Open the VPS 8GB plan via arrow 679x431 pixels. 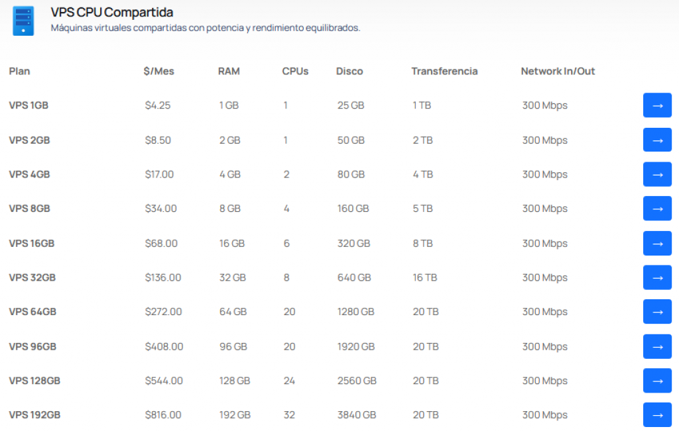point(657,209)
